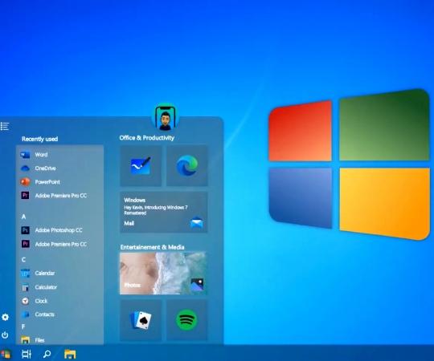
Task: Click the user avatar at the menu top
Action: pyautogui.click(x=166, y=119)
